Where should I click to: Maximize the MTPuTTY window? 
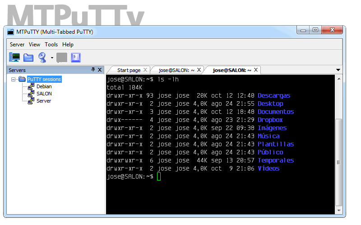315,30
